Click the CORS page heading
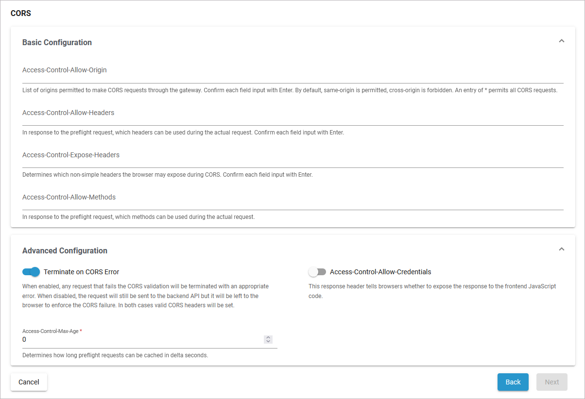Screen dimensions: 585x399 [21, 14]
